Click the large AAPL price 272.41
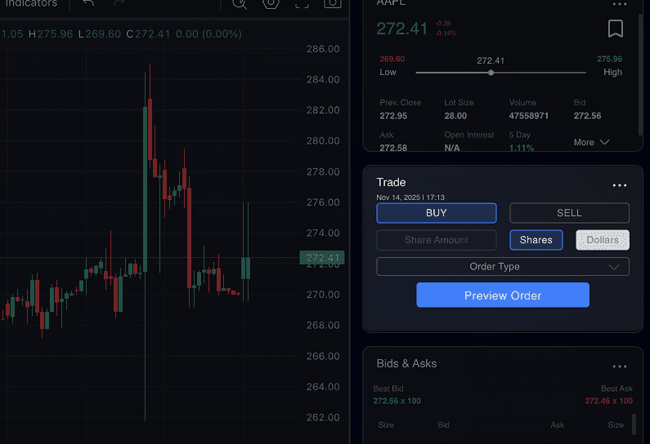The image size is (650, 444). point(401,29)
